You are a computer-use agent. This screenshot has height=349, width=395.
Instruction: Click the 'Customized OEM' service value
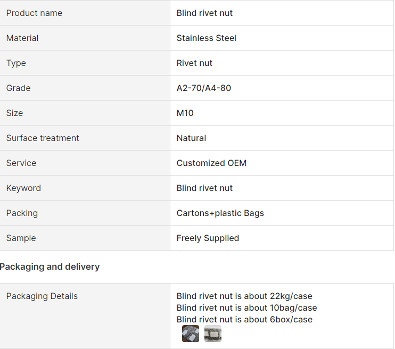tap(211, 163)
